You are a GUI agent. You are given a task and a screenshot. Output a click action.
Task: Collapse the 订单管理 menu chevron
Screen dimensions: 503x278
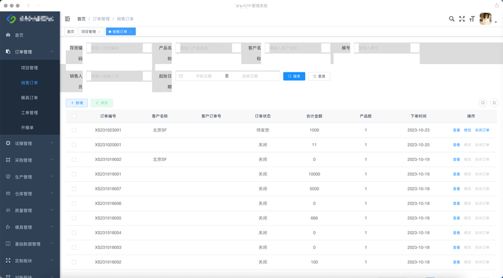tap(52, 52)
